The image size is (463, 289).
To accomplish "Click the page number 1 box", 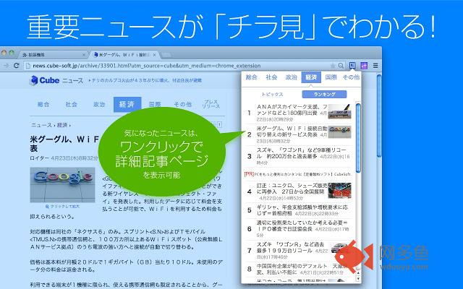I will [x=219, y=125].
